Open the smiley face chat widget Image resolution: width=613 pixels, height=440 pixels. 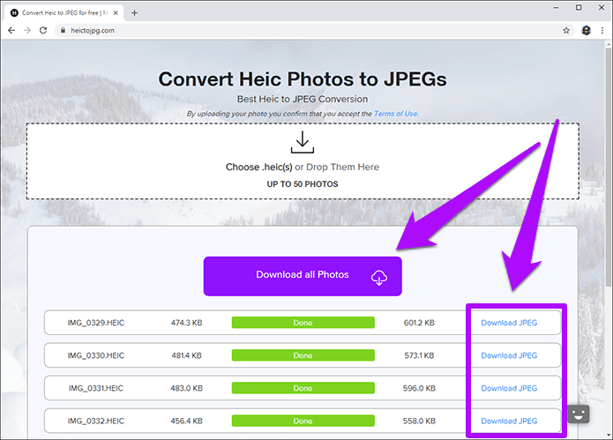click(x=579, y=414)
